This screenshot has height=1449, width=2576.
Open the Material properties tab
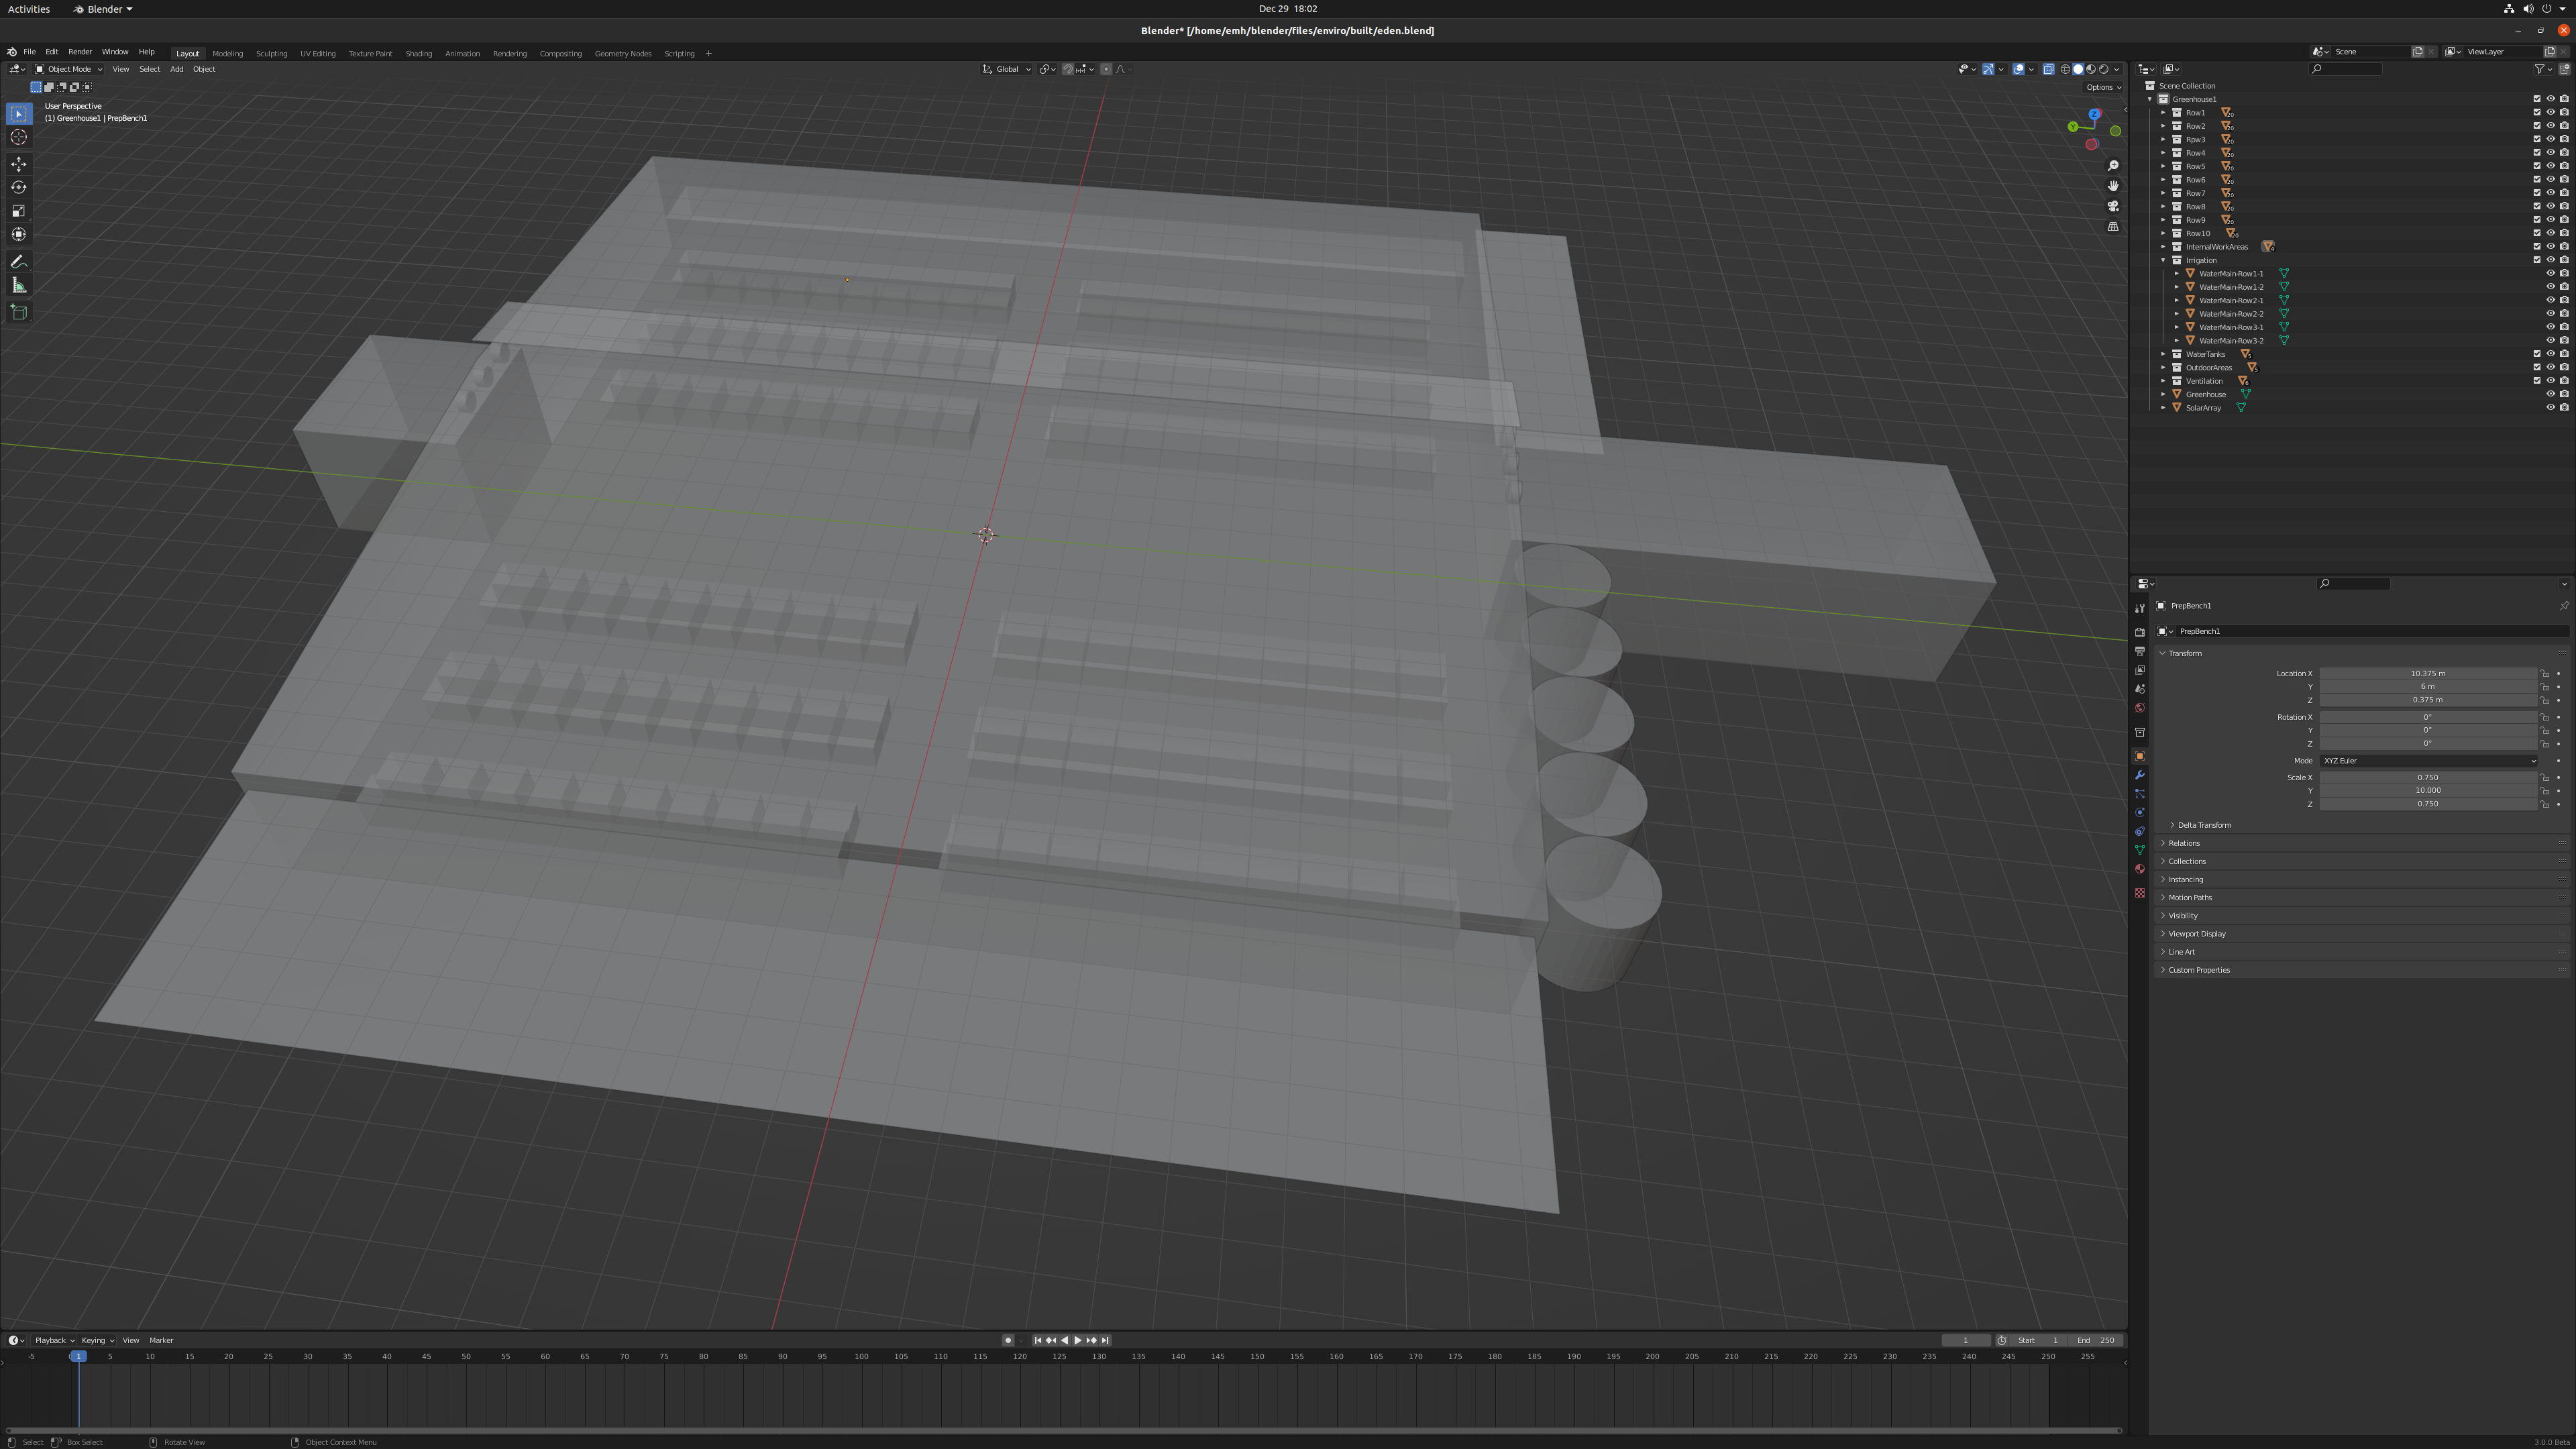pos(2140,869)
